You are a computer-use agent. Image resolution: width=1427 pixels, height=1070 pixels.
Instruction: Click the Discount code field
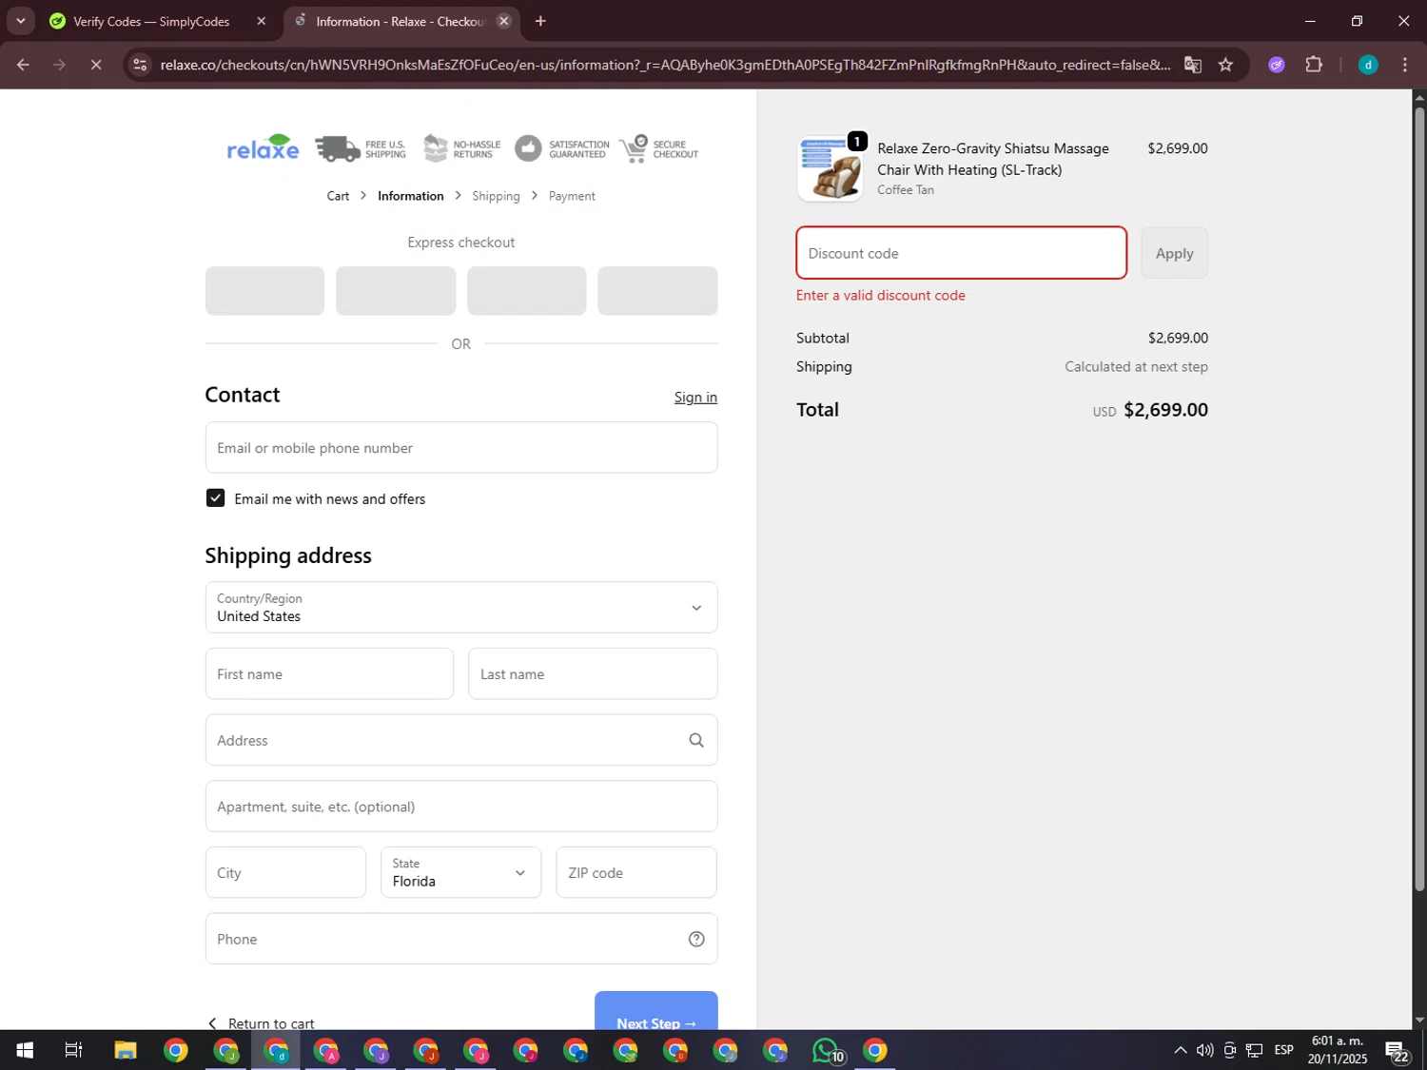click(962, 253)
